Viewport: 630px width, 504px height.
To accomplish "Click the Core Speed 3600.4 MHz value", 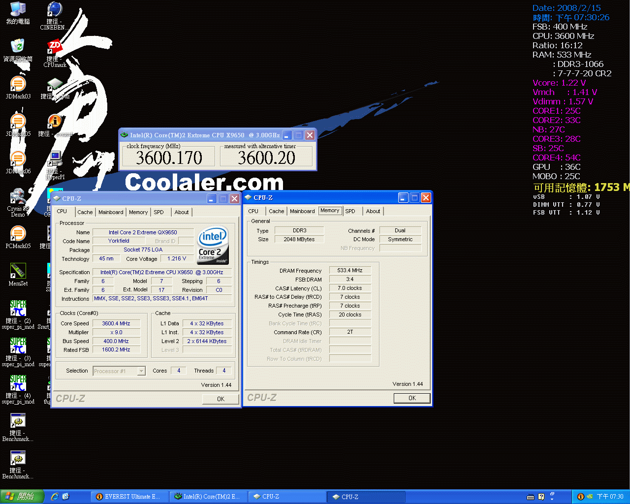I will [116, 323].
